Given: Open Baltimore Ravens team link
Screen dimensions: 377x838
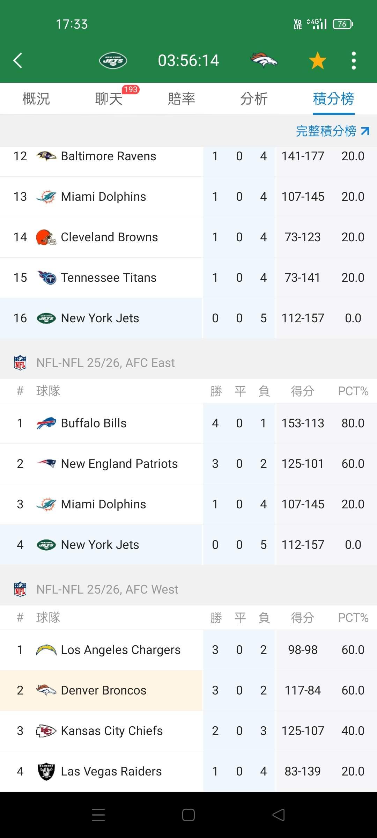Looking at the screenshot, I should (x=108, y=156).
